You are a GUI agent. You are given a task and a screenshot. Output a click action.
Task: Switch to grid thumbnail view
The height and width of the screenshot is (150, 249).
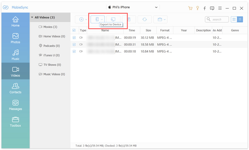[x=234, y=19]
